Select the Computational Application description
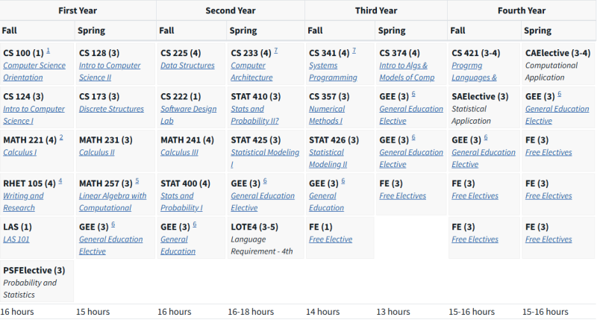This screenshot has height=320, width=597. point(551,71)
